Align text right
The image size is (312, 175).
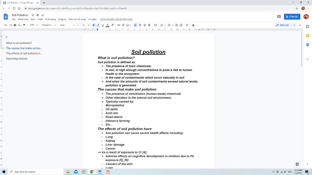pyautogui.click(x=145, y=25)
